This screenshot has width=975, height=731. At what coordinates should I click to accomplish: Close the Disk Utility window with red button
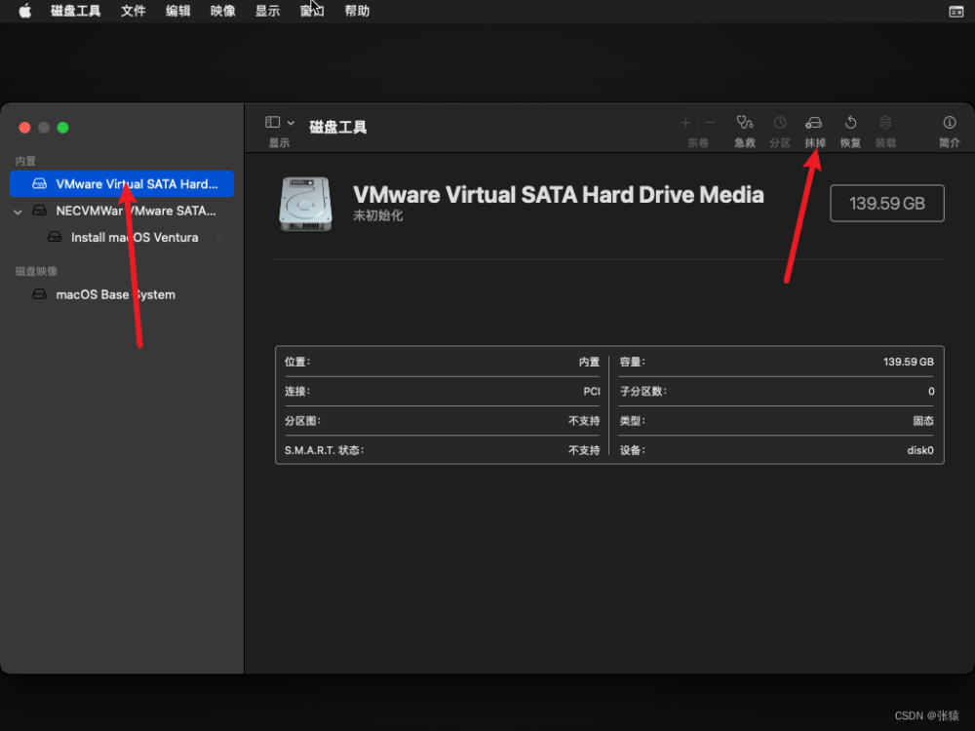point(25,128)
